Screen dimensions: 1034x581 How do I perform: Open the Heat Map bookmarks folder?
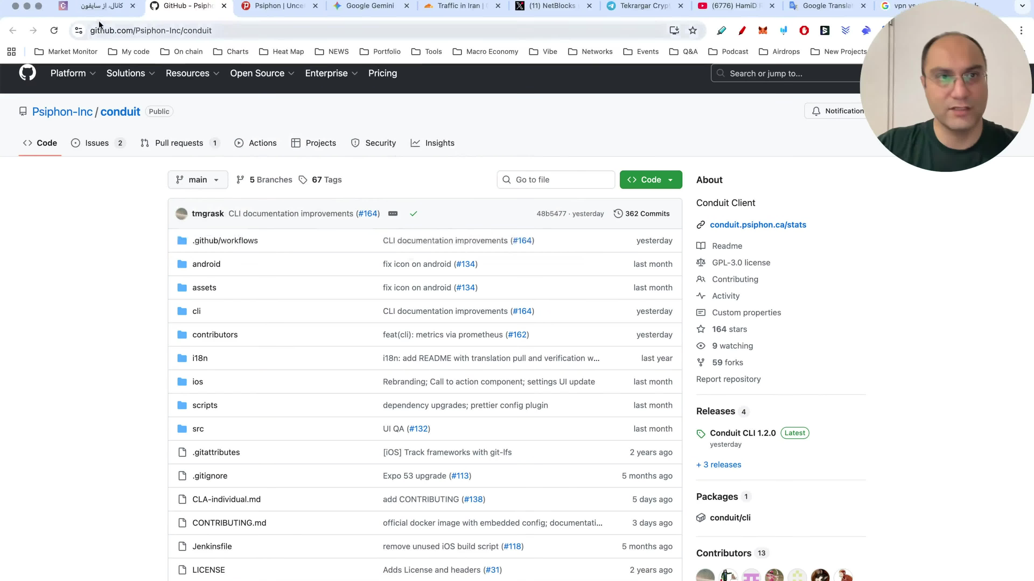(281, 52)
